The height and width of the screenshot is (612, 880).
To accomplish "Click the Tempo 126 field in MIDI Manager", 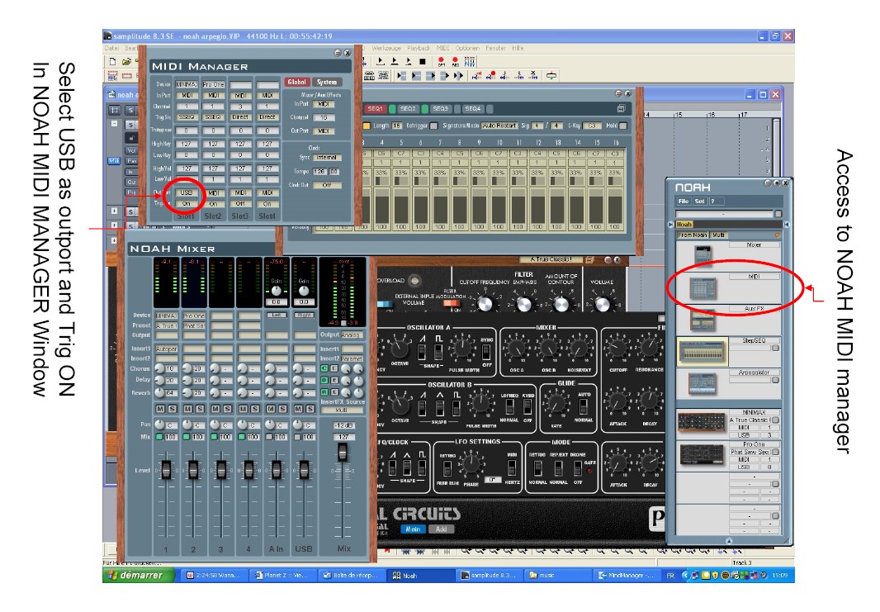I will [x=319, y=171].
